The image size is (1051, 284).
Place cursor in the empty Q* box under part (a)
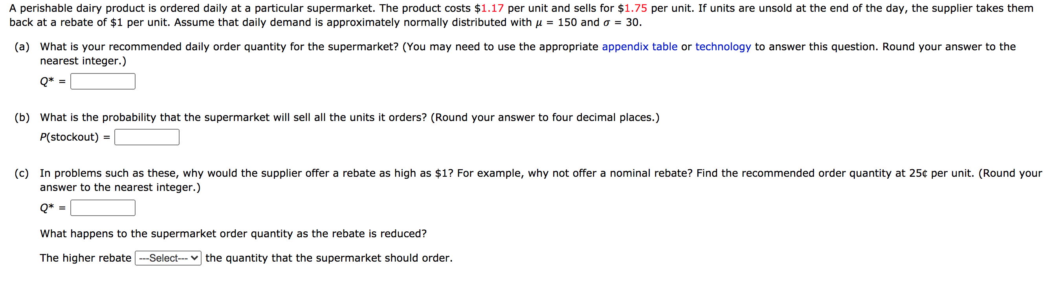coord(103,81)
